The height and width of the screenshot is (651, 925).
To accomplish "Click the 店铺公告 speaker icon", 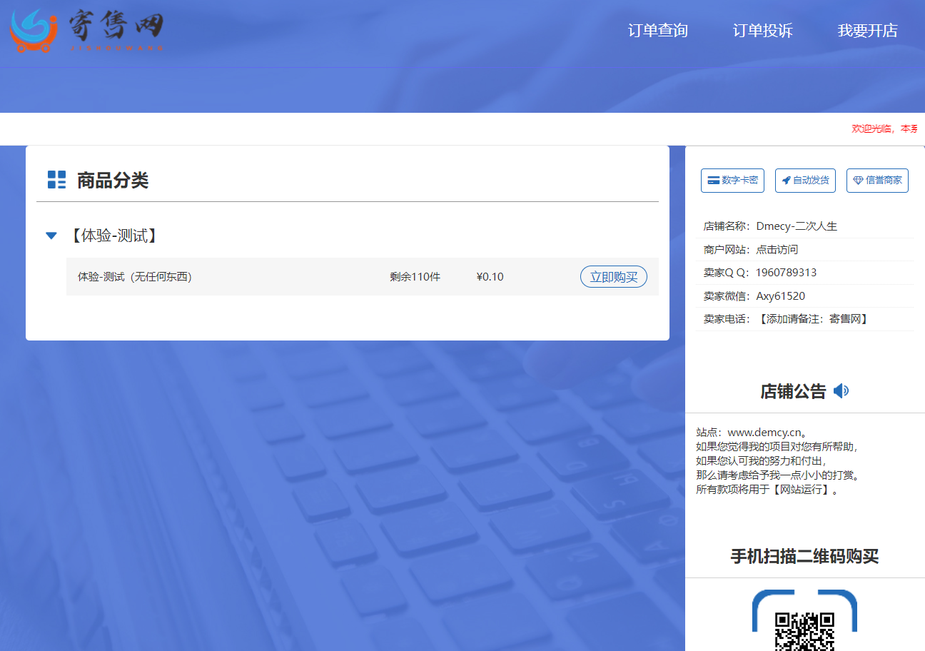I will point(841,391).
